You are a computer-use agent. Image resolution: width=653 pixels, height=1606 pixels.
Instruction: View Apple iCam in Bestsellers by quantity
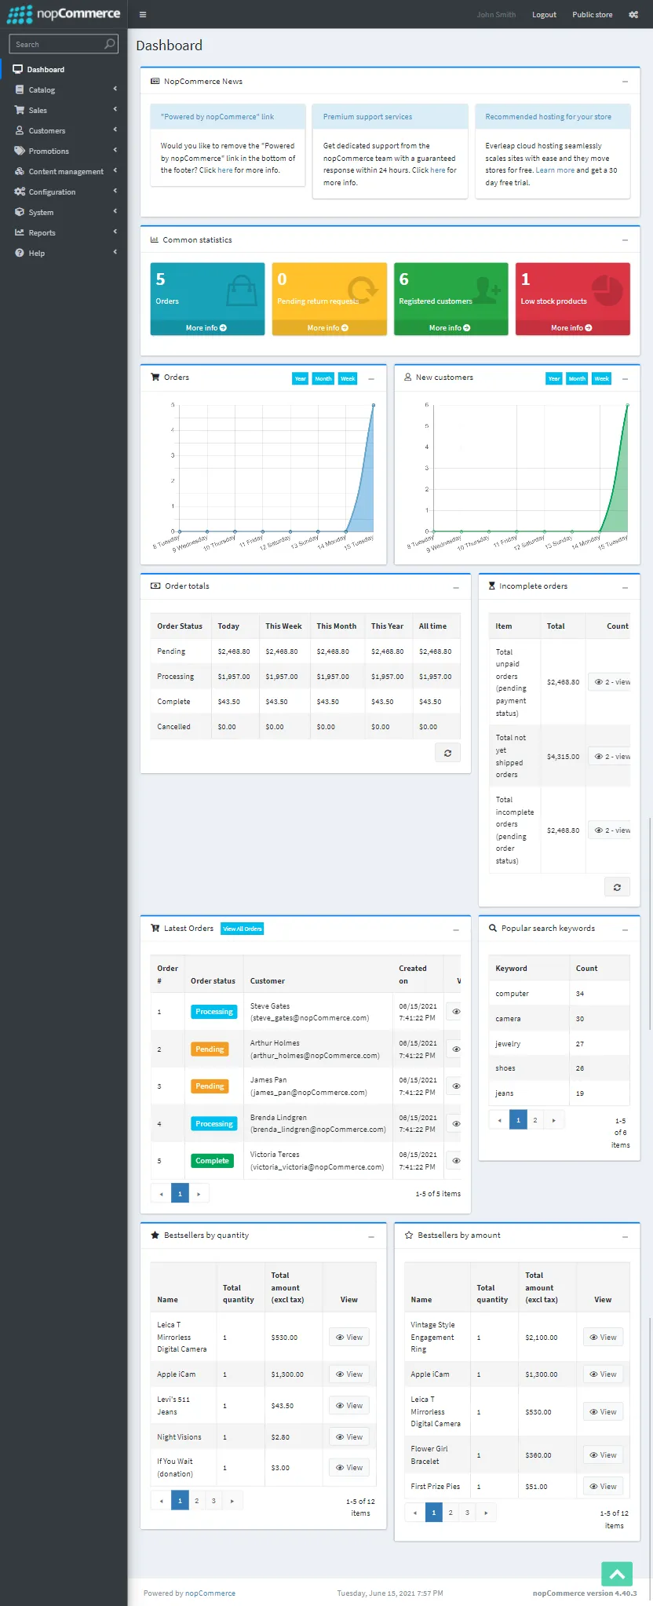(x=349, y=1374)
